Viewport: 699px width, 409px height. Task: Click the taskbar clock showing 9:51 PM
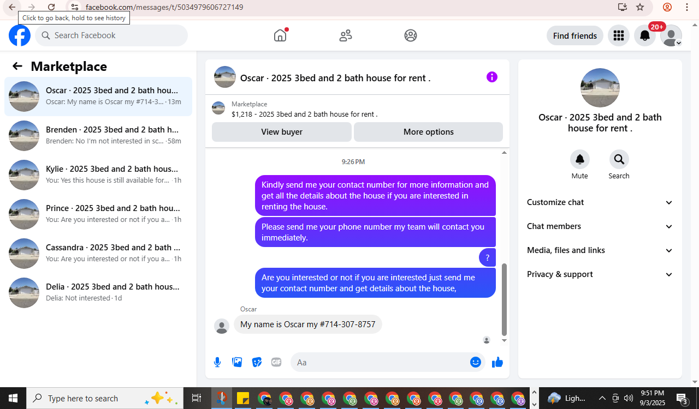[653, 398]
